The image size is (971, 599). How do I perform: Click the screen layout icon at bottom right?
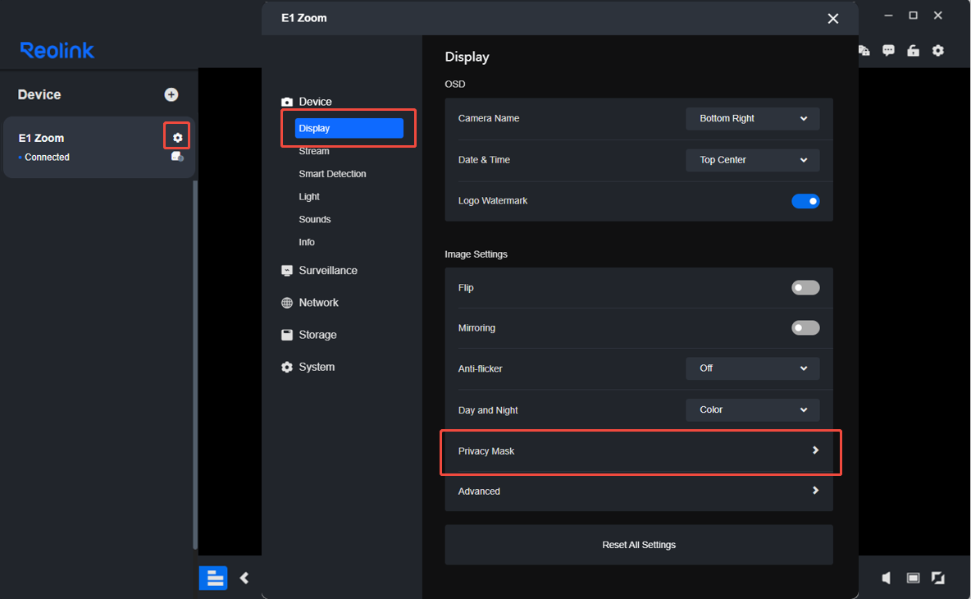tap(913, 578)
